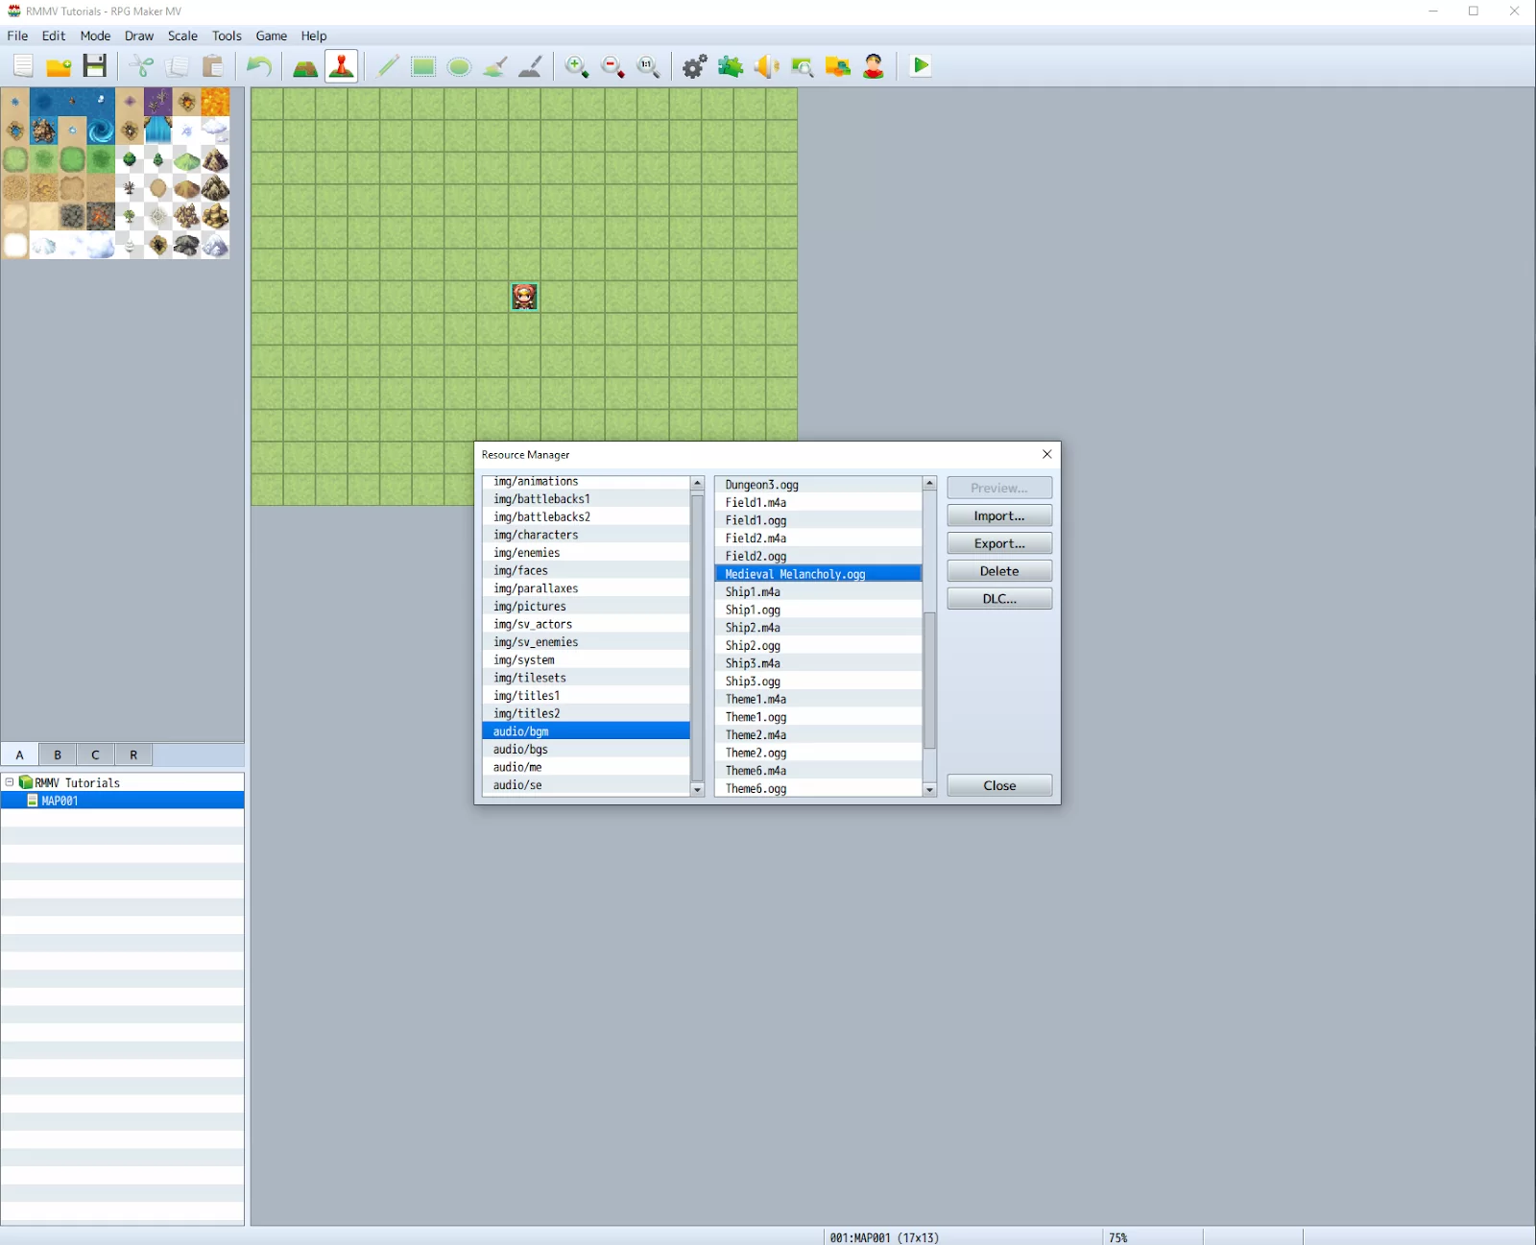1536x1245 pixels.
Task: Click the Delete button
Action: [x=999, y=571]
